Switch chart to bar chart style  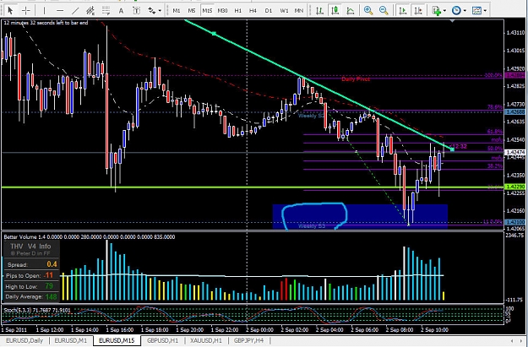(319, 10)
